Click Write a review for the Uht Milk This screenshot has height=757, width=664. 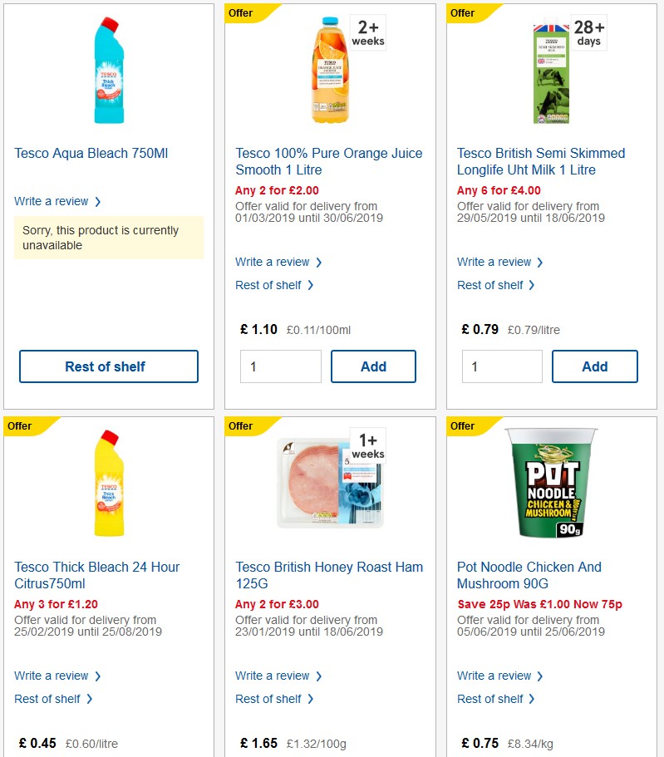tap(494, 262)
